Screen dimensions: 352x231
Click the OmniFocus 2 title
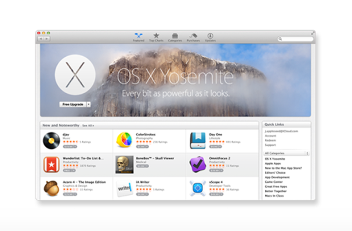(220, 158)
